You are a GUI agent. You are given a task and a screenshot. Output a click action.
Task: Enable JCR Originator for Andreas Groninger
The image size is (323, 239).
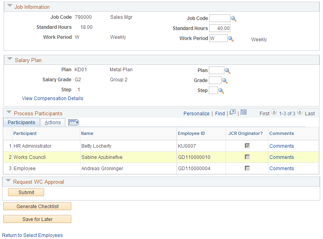(247, 168)
